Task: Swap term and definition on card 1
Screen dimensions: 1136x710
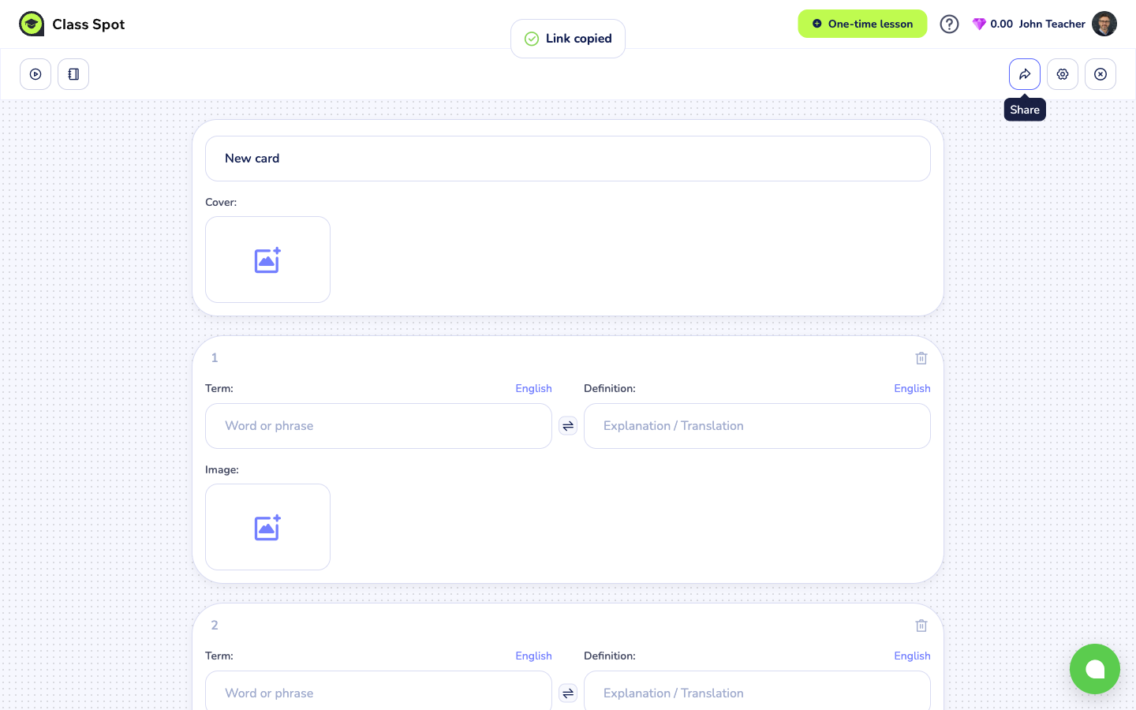Action: (568, 426)
